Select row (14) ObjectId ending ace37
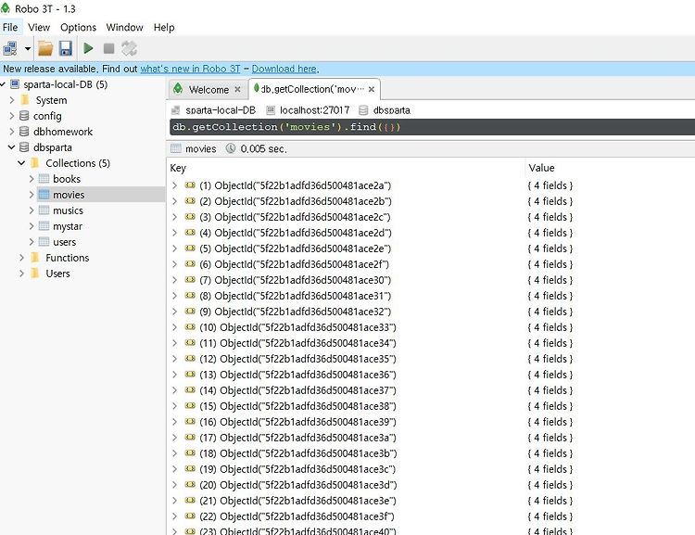The image size is (695, 535). pyautogui.click(x=297, y=390)
